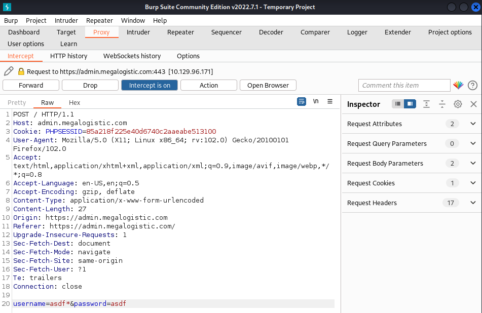Click Inspector collapse all sections icon
The image size is (482, 313).
[442, 104]
